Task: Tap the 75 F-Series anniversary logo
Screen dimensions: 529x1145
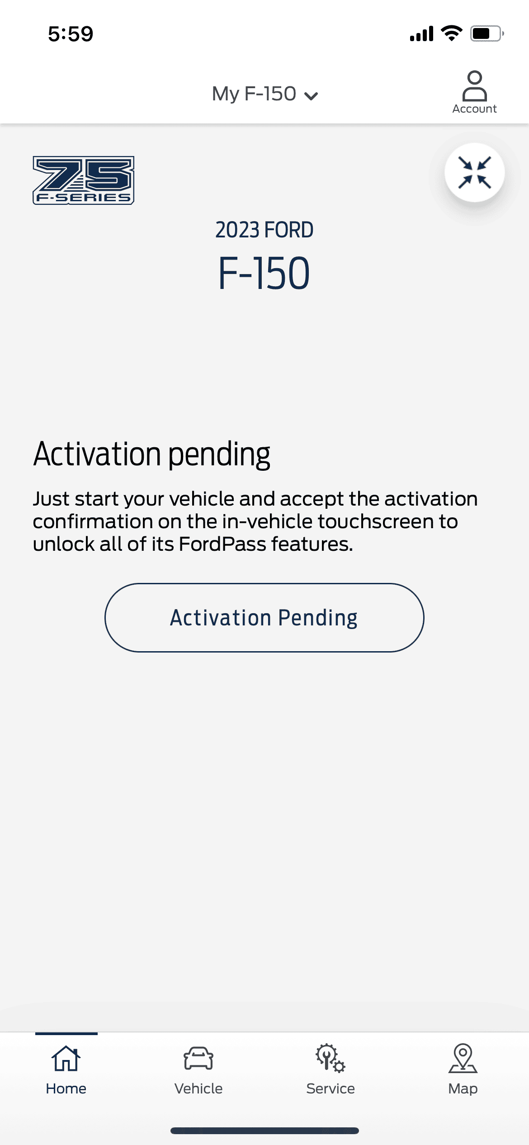Action: (84, 180)
